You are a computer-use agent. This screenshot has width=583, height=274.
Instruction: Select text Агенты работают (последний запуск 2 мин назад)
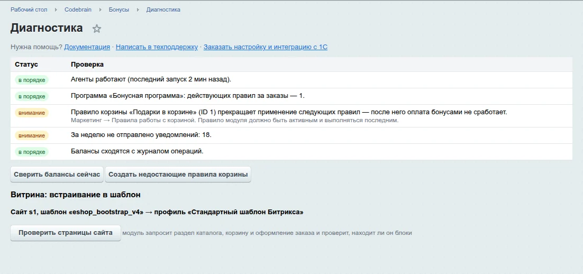tap(151, 79)
